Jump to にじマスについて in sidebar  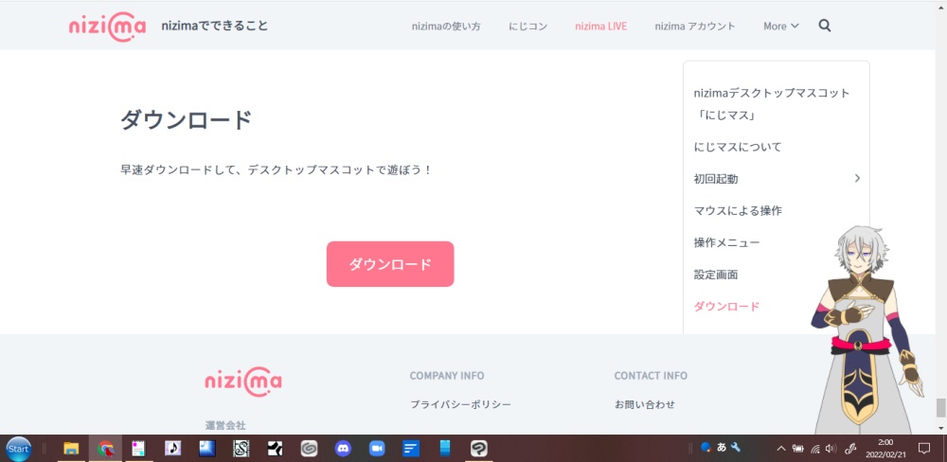click(x=738, y=147)
